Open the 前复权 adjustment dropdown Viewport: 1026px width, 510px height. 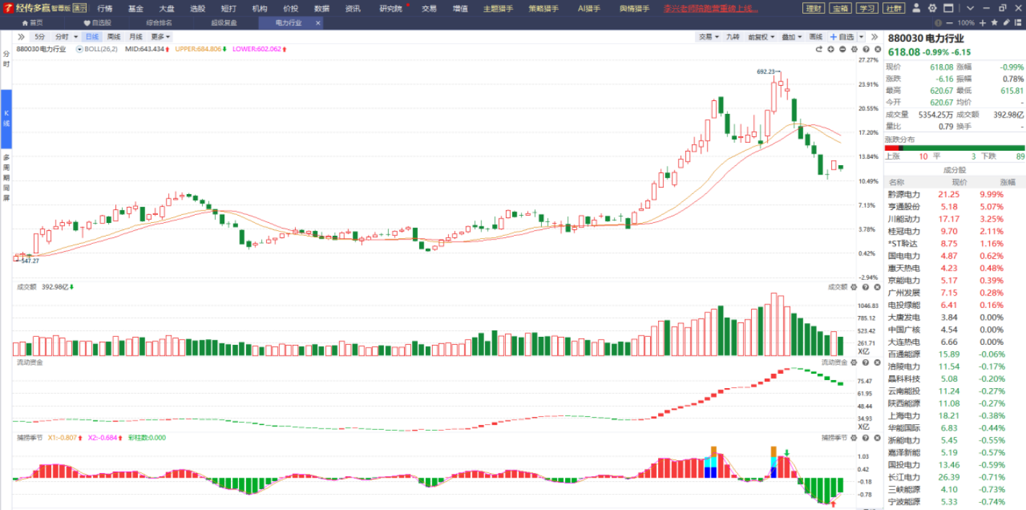click(x=759, y=37)
